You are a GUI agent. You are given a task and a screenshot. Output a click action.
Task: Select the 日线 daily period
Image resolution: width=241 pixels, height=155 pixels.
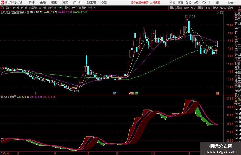pyautogui.click(x=60, y=8)
